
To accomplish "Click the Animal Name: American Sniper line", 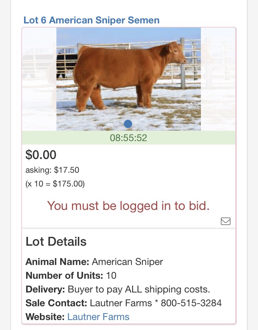I will point(94,262).
